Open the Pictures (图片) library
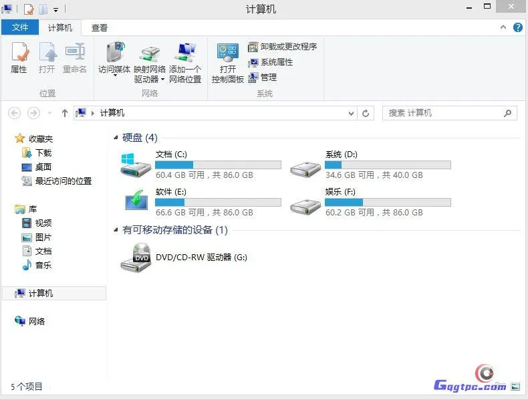This screenshot has width=528, height=400. coord(37,237)
